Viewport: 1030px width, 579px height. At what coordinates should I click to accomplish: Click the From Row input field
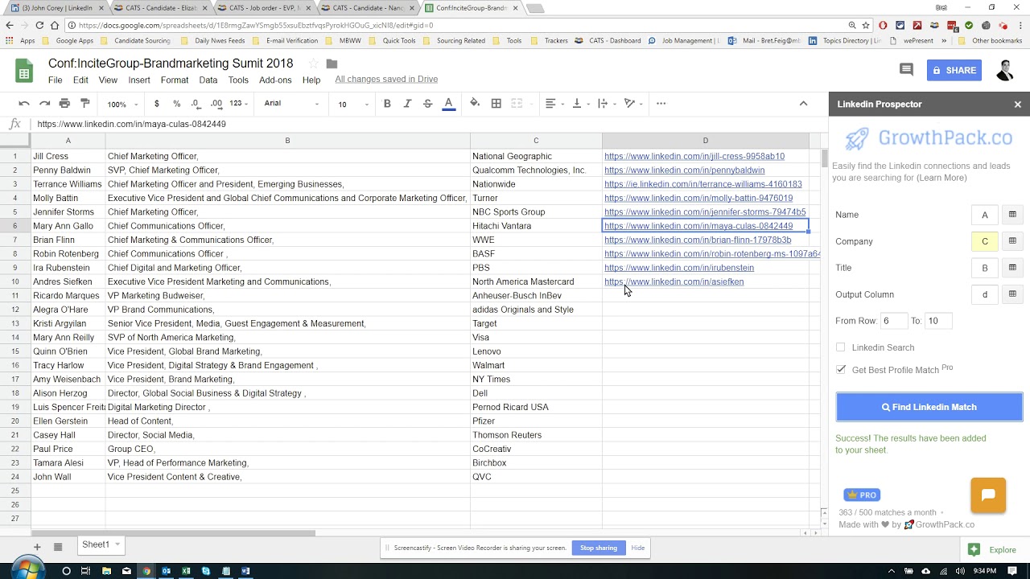[x=893, y=321]
